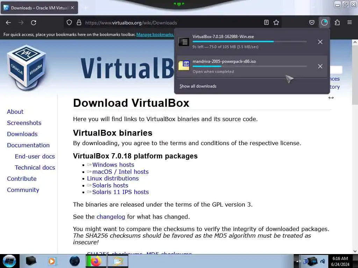Open the Save to Pocket icon

(x=312, y=22)
